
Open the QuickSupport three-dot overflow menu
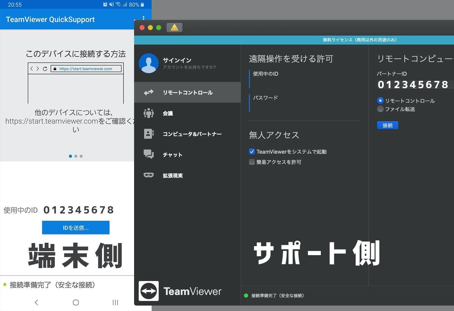pyautogui.click(x=143, y=18)
